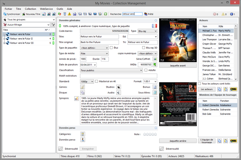The height and width of the screenshot is (160, 241).
Task: Click the filter funnel icon beside Aucun filtrage
Action: (53, 25)
